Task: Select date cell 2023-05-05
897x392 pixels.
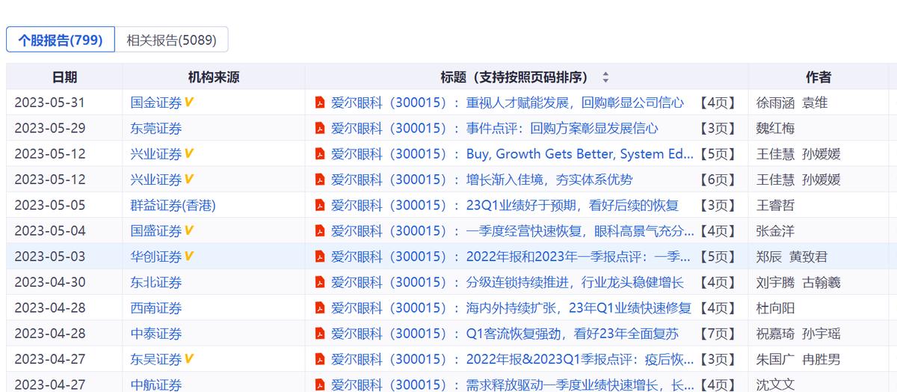Action: (x=50, y=205)
